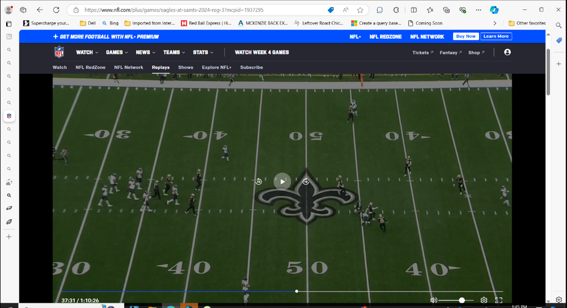The width and height of the screenshot is (567, 308).
Task: Expand the News dropdown menu
Action: pos(145,52)
